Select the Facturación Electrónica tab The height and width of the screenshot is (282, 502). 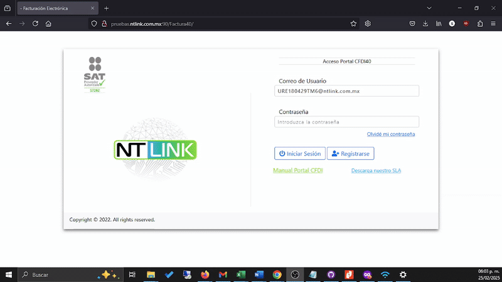coord(58,8)
